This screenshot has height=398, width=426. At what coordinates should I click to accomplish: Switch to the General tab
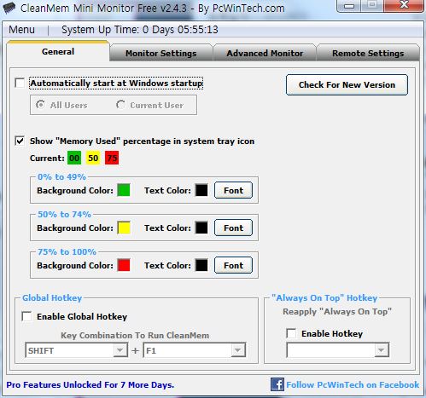58,51
